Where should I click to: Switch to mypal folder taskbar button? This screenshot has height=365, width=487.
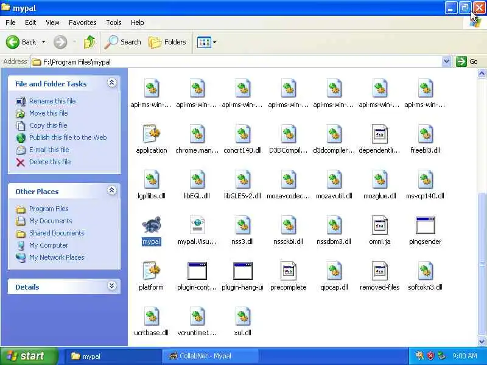tap(113, 356)
